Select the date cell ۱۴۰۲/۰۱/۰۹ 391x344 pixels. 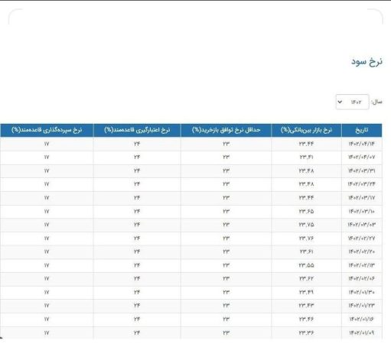coord(362,333)
